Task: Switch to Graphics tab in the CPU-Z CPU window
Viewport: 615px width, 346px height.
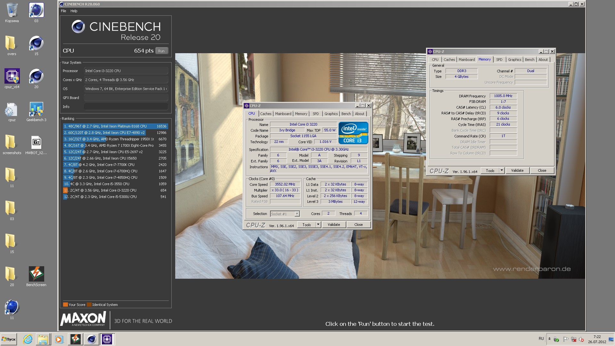Action: [331, 114]
